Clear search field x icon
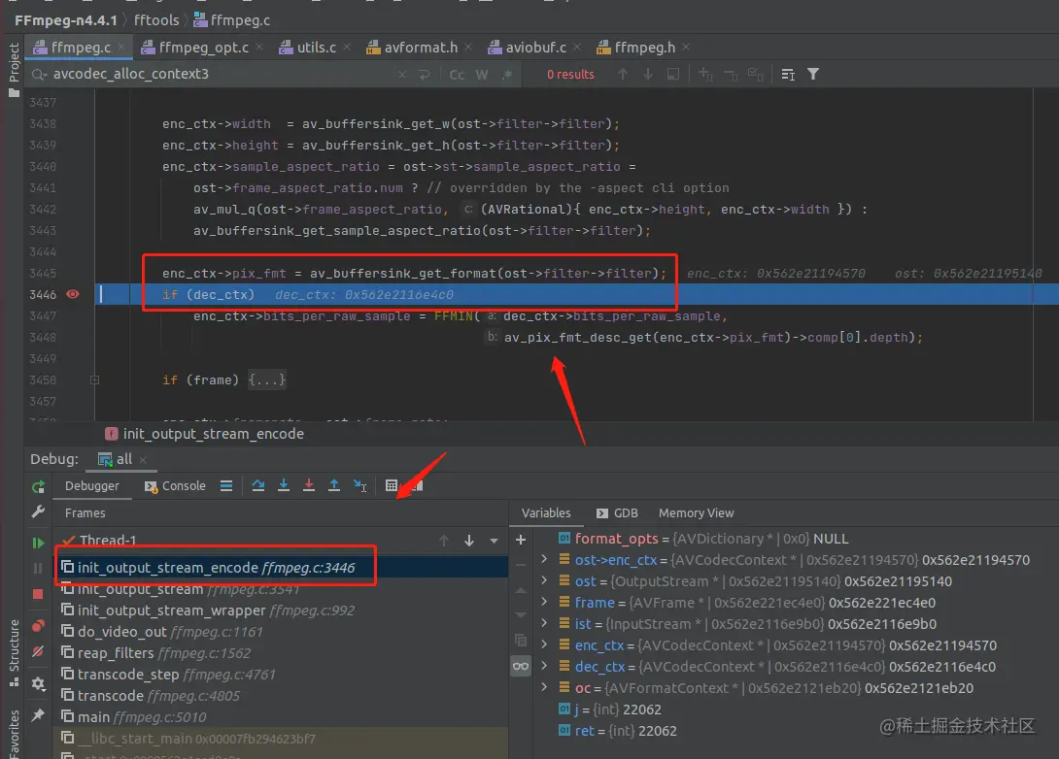 pos(402,74)
